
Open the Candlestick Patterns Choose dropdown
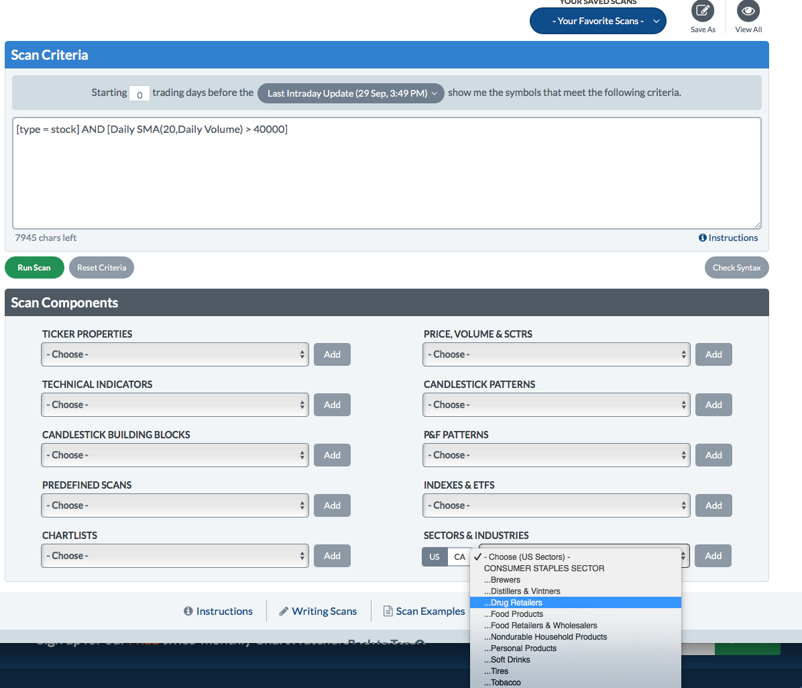click(x=556, y=405)
